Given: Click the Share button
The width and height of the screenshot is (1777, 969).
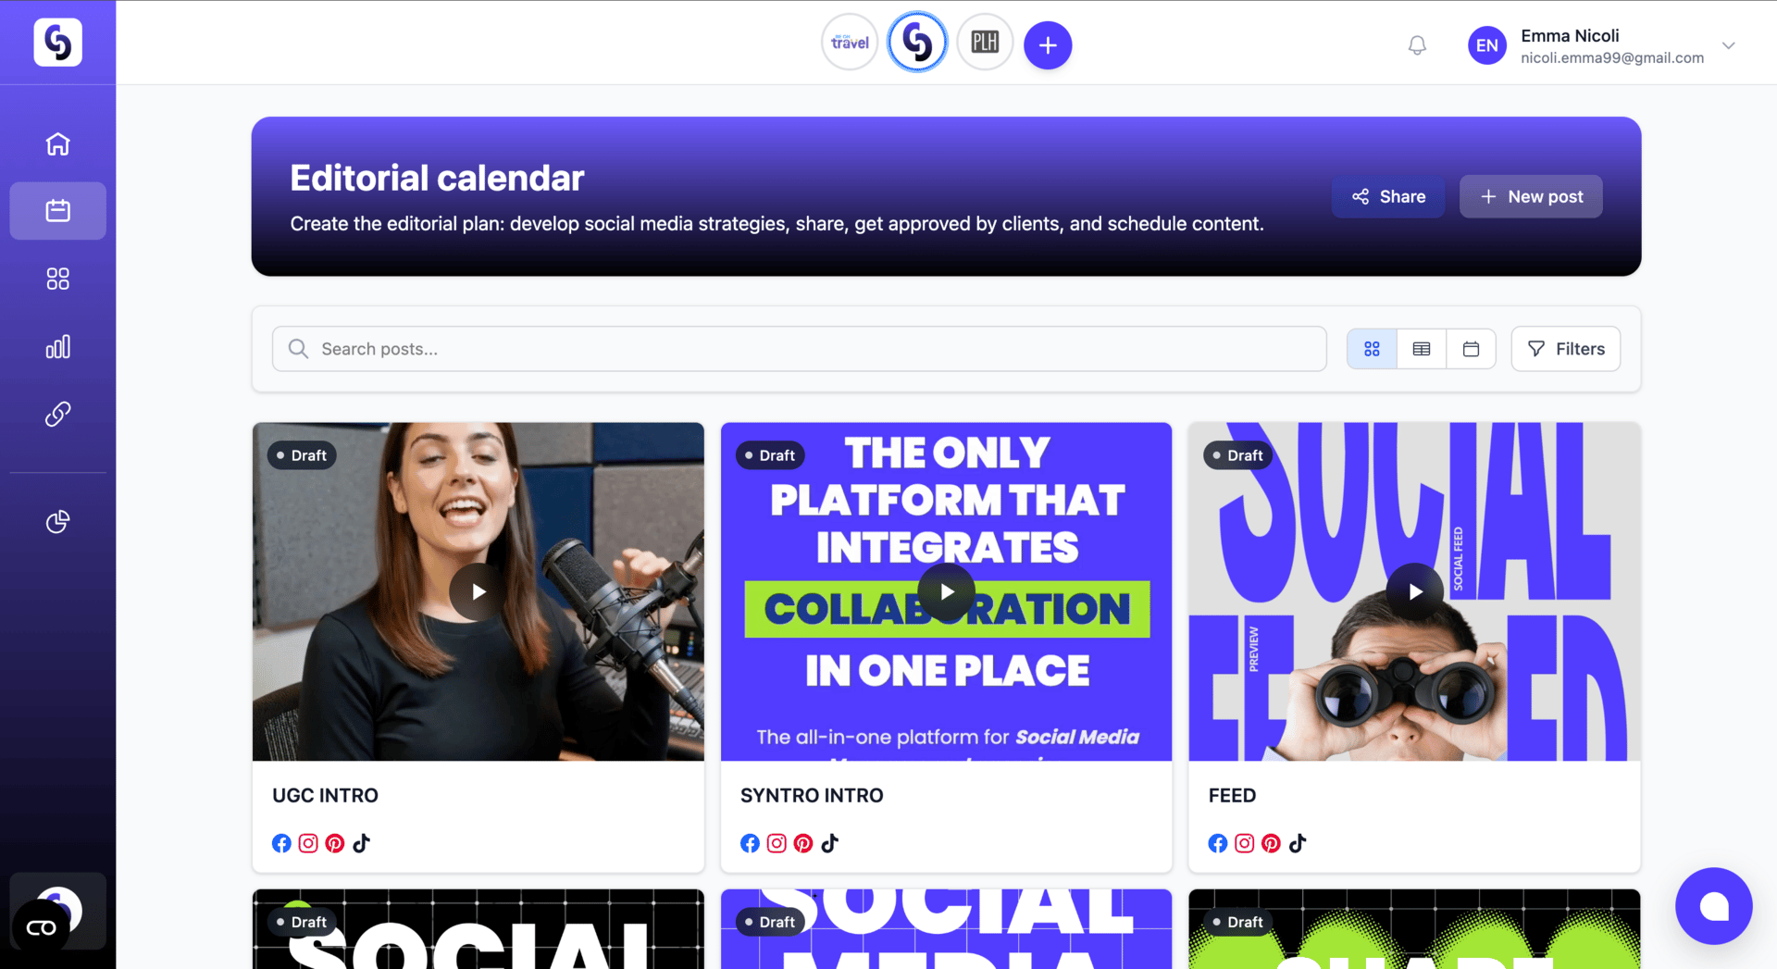Looking at the screenshot, I should [1388, 196].
